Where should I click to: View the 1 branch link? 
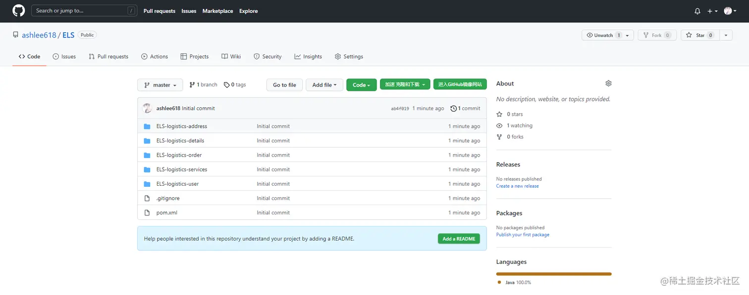(x=203, y=84)
